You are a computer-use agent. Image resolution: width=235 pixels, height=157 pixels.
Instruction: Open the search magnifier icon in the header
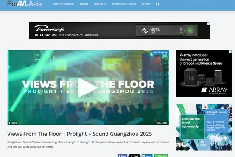coord(157,4)
